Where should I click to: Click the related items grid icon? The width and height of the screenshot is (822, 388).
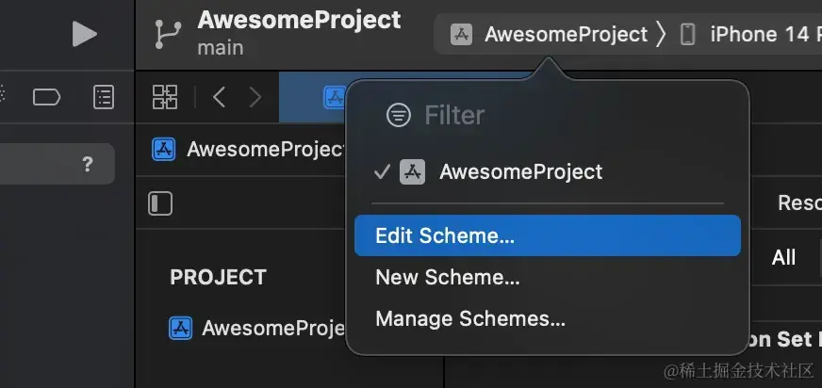[165, 96]
